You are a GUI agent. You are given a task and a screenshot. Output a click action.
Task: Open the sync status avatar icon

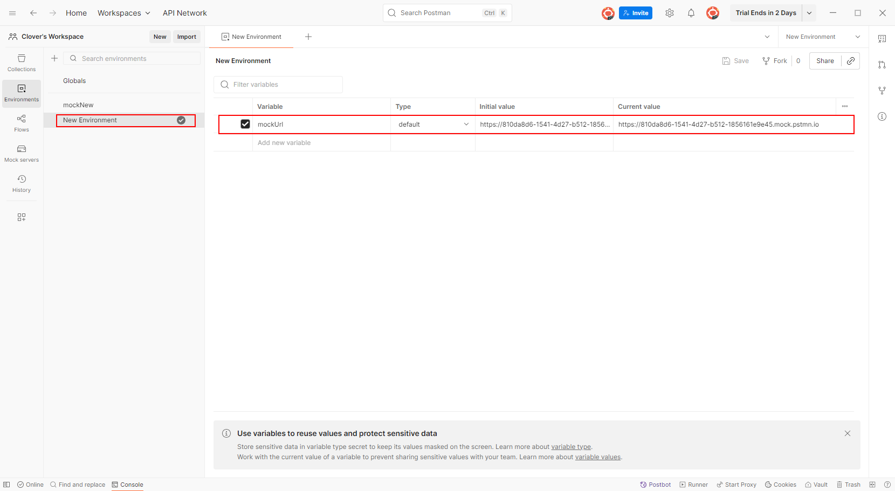[x=608, y=13]
